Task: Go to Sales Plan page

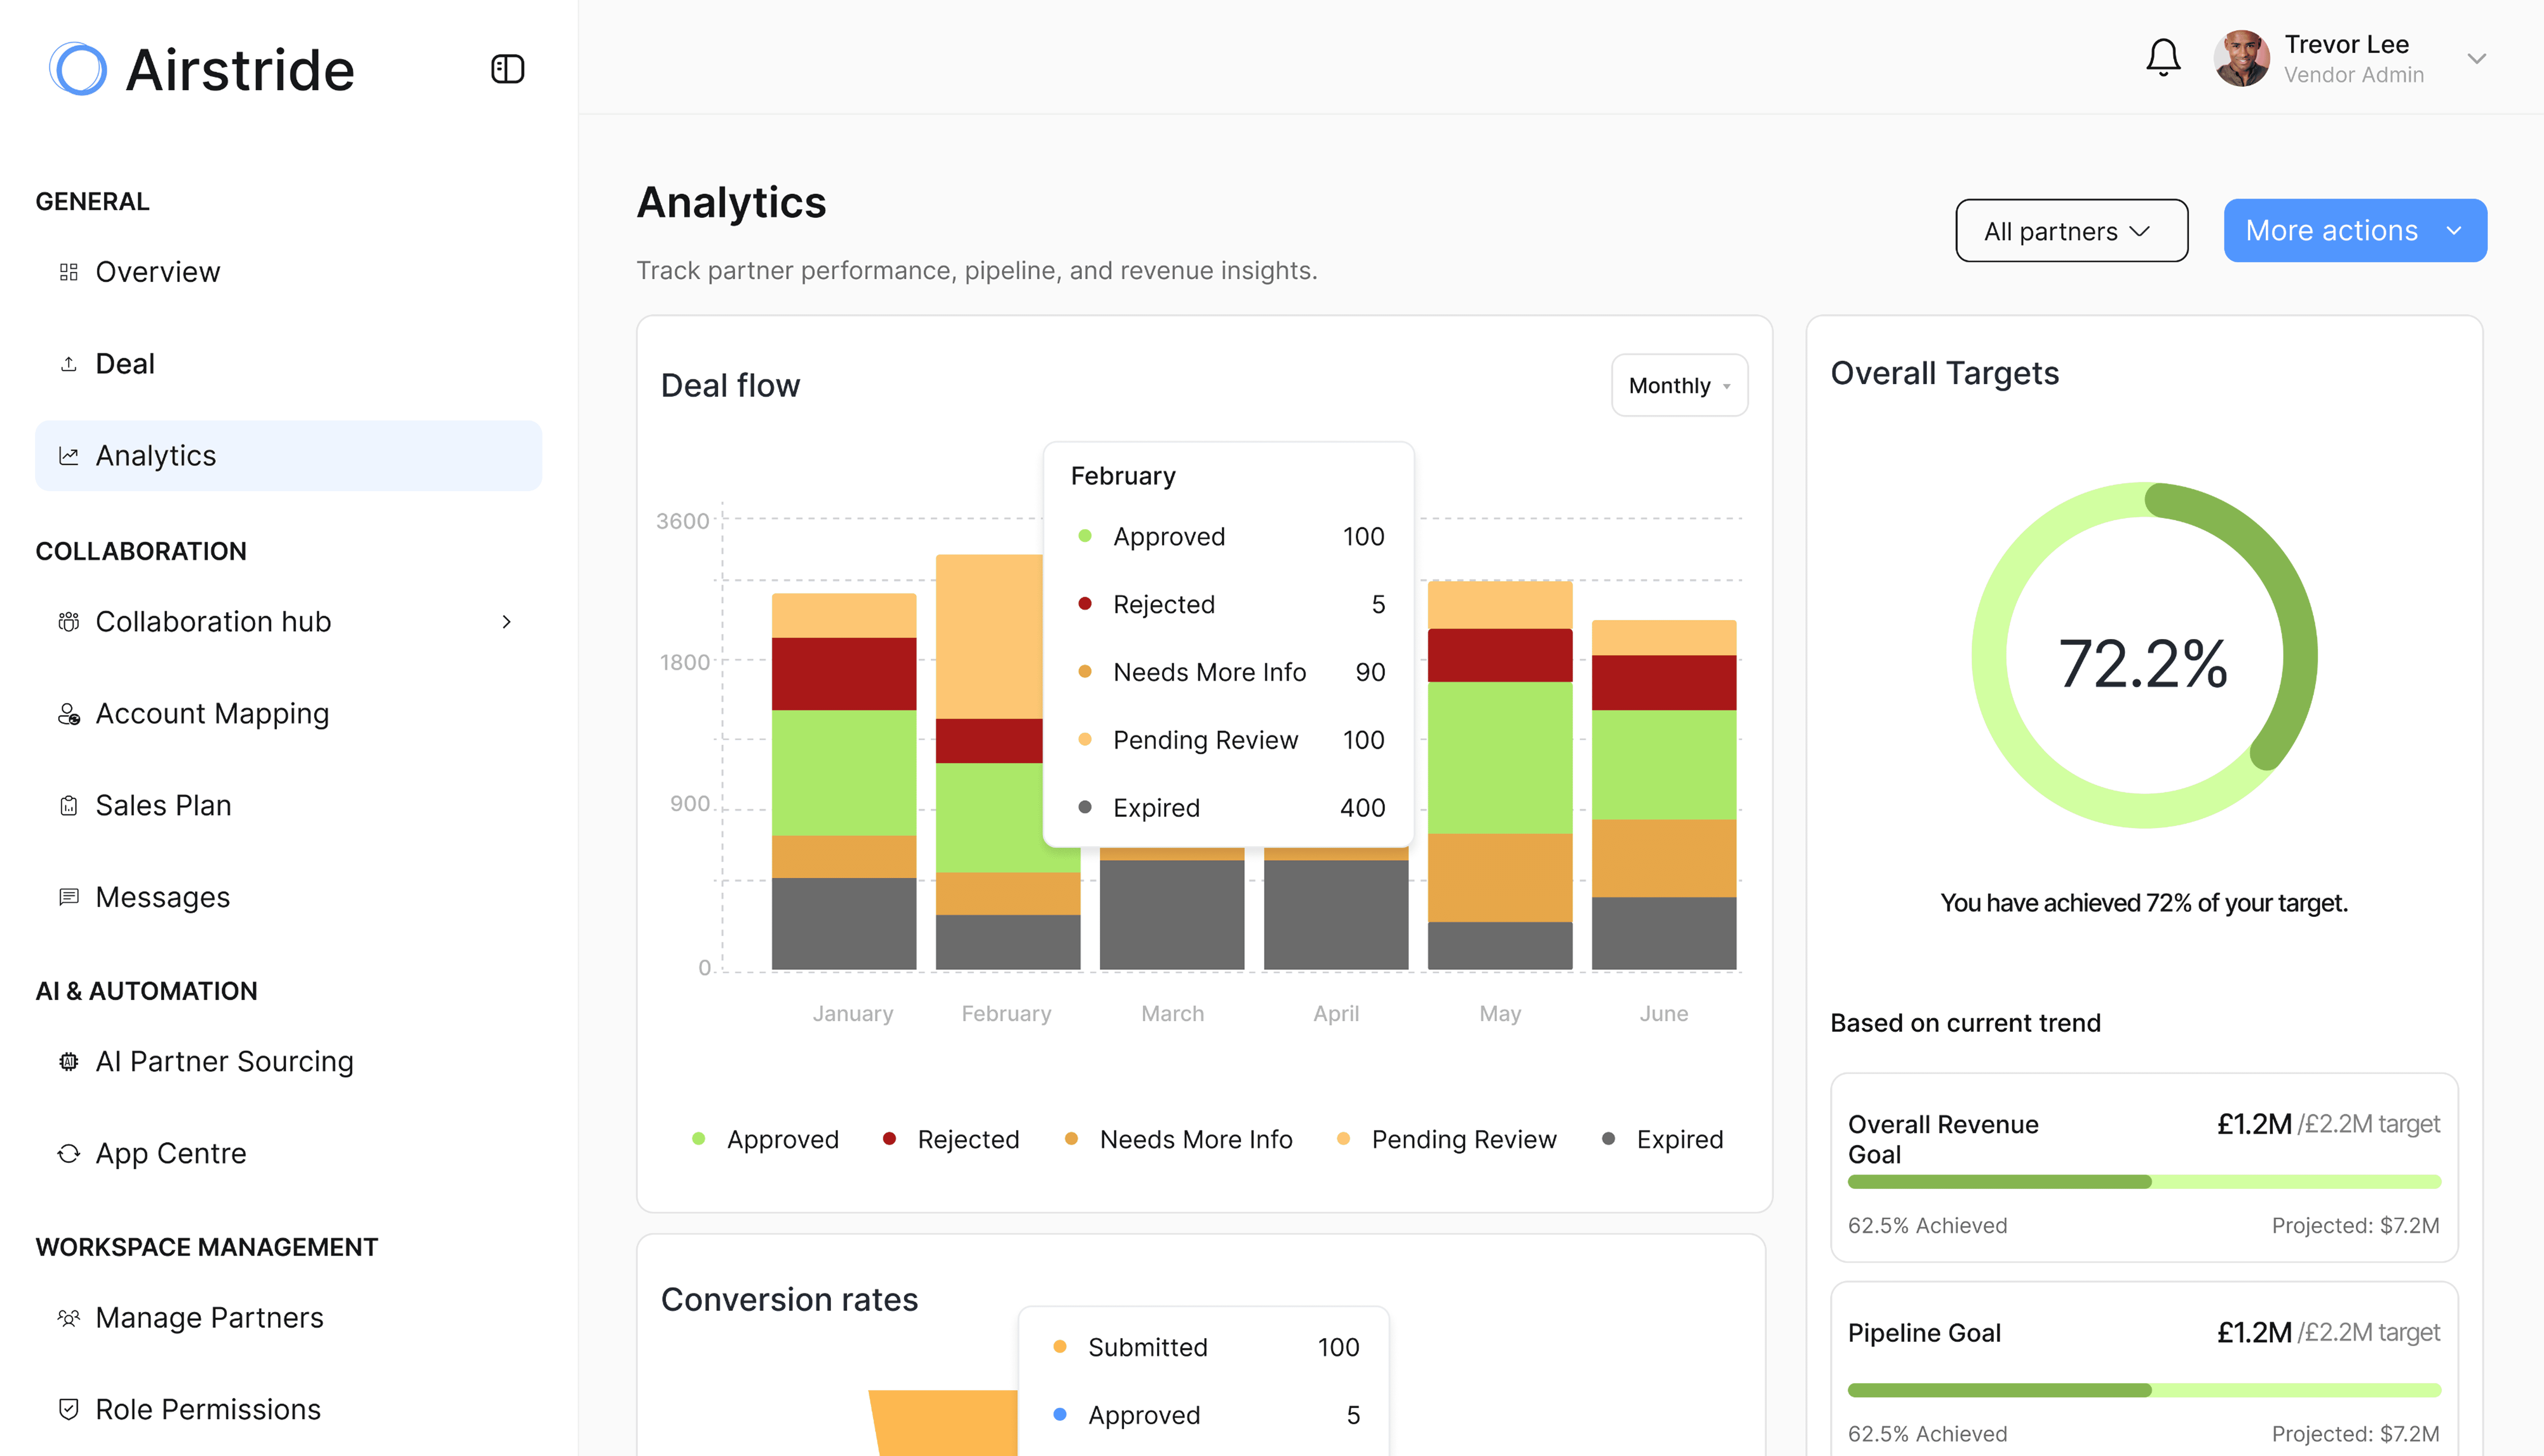Action: 163,806
